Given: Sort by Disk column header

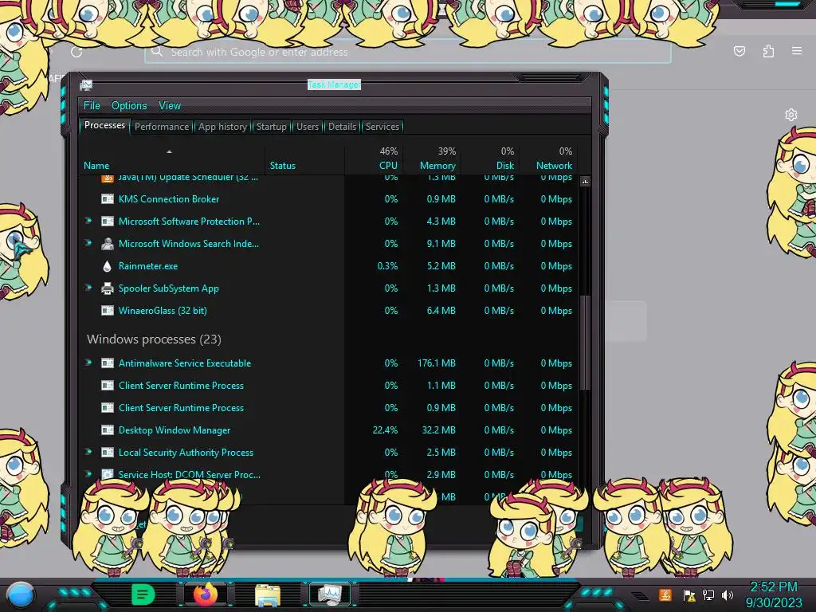Looking at the screenshot, I should coord(504,166).
